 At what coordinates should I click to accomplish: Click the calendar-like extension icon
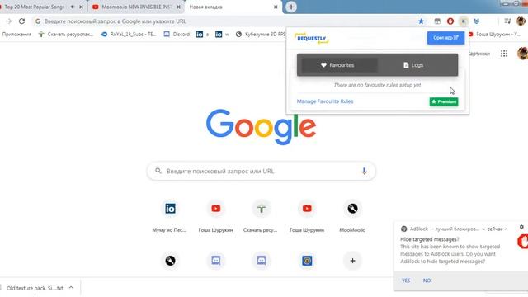coord(437,21)
